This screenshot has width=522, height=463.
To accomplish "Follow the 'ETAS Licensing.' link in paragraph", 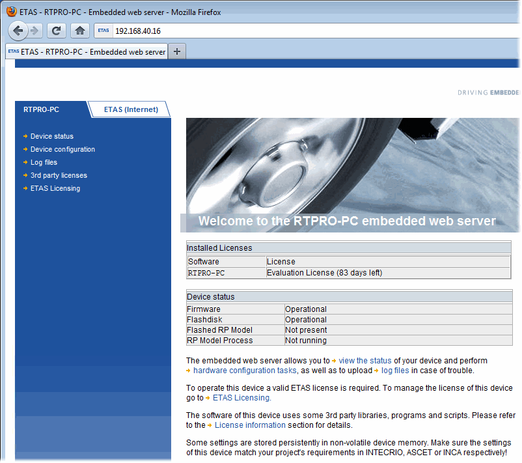I will 242,398.
